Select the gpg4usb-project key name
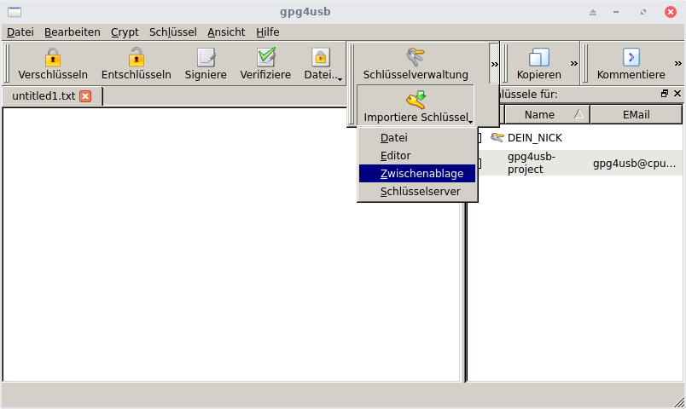The image size is (686, 409). [x=532, y=163]
